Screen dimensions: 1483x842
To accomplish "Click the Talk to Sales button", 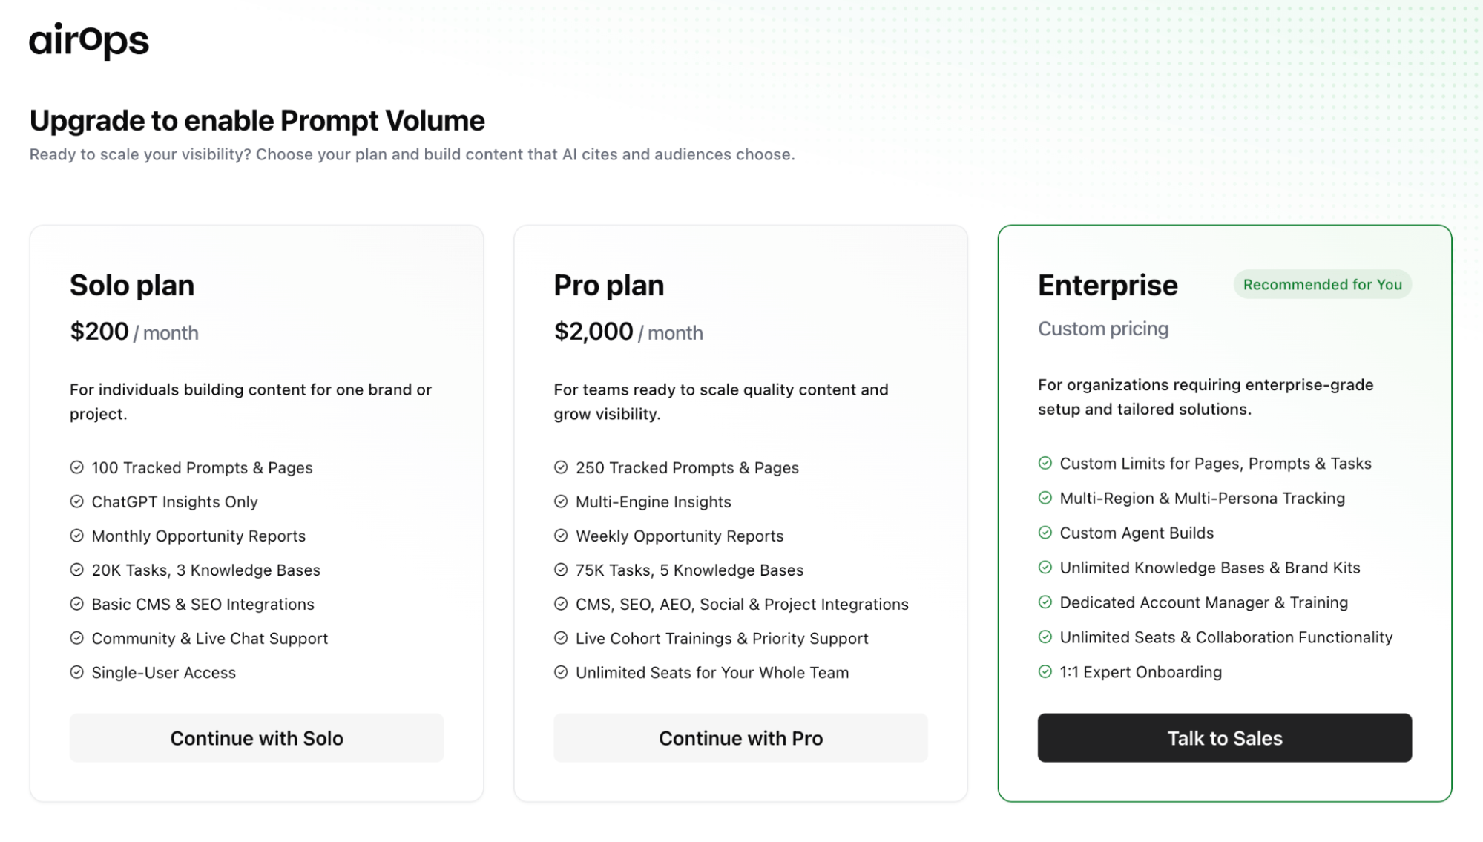I will [1224, 738].
